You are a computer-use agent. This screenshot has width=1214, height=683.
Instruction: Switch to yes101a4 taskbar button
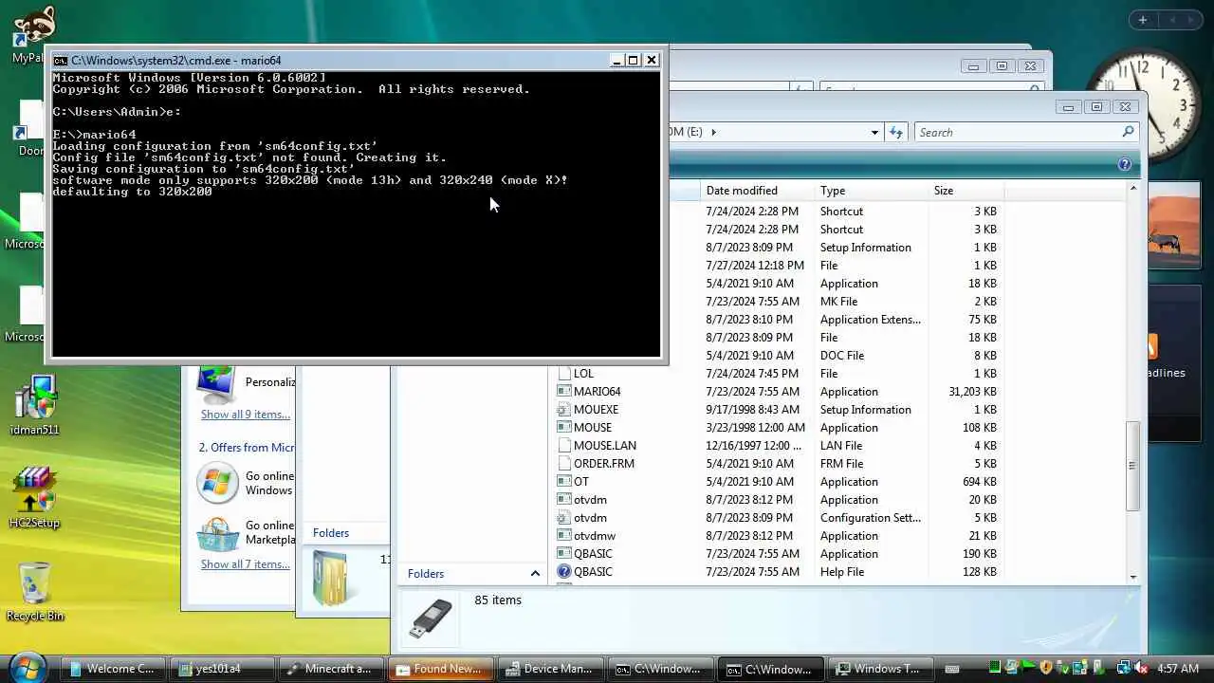pyautogui.click(x=222, y=669)
